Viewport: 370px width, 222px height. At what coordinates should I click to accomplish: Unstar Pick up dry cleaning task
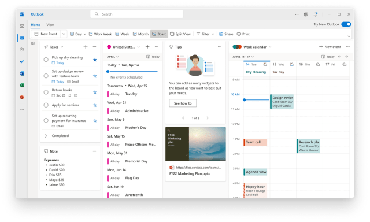(95, 60)
